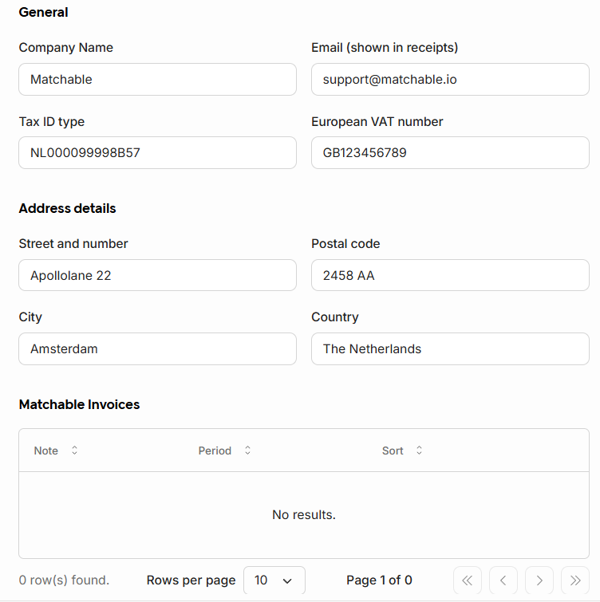The image size is (600, 602).
Task: Click the Tax ID type field
Action: (x=157, y=153)
